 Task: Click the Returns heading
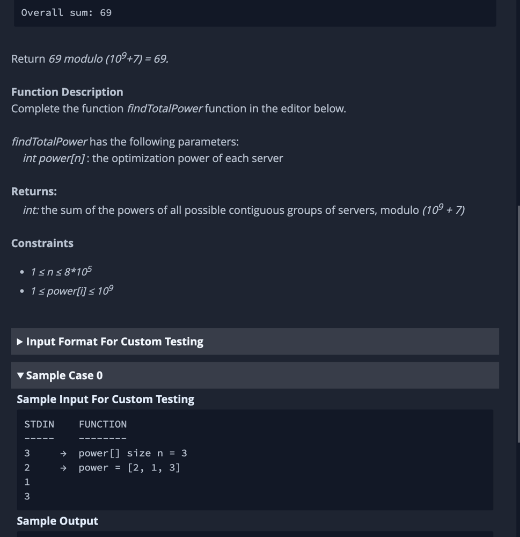(34, 192)
